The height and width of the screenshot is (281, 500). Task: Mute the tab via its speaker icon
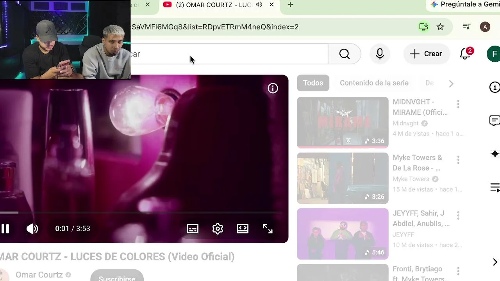tap(259, 5)
